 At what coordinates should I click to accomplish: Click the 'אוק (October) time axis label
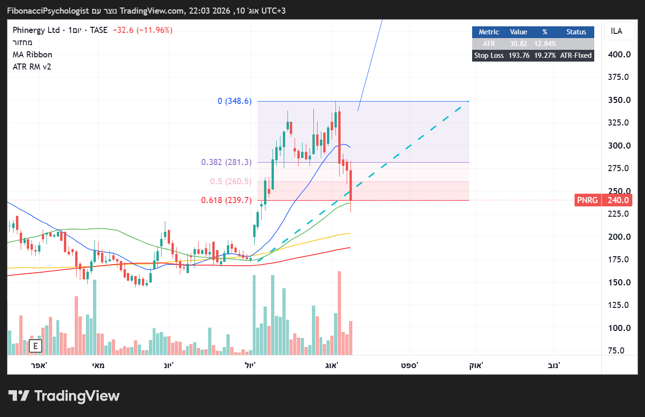click(x=476, y=365)
